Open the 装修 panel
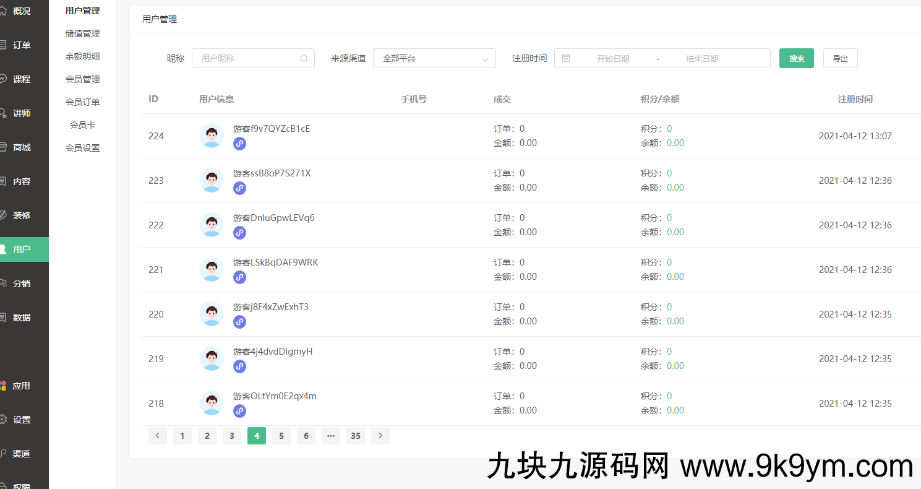The image size is (921, 489). click(x=20, y=215)
